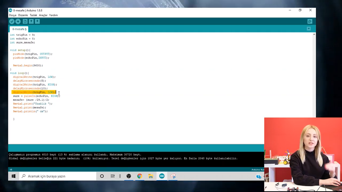Open the sketch tab dropdown arrow
This screenshot has height=192, width=342.
[x=308, y=28]
